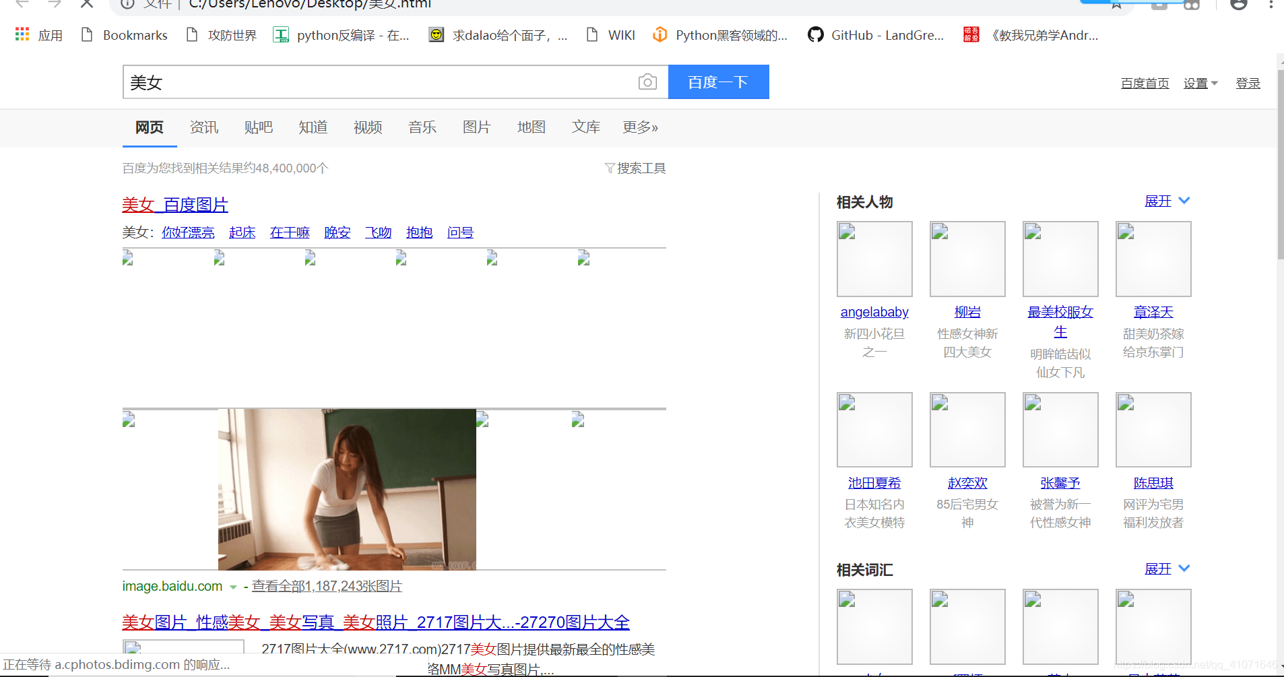Viewport: 1284px width, 677px height.
Task: Switch to 音乐 tab
Action: [422, 127]
